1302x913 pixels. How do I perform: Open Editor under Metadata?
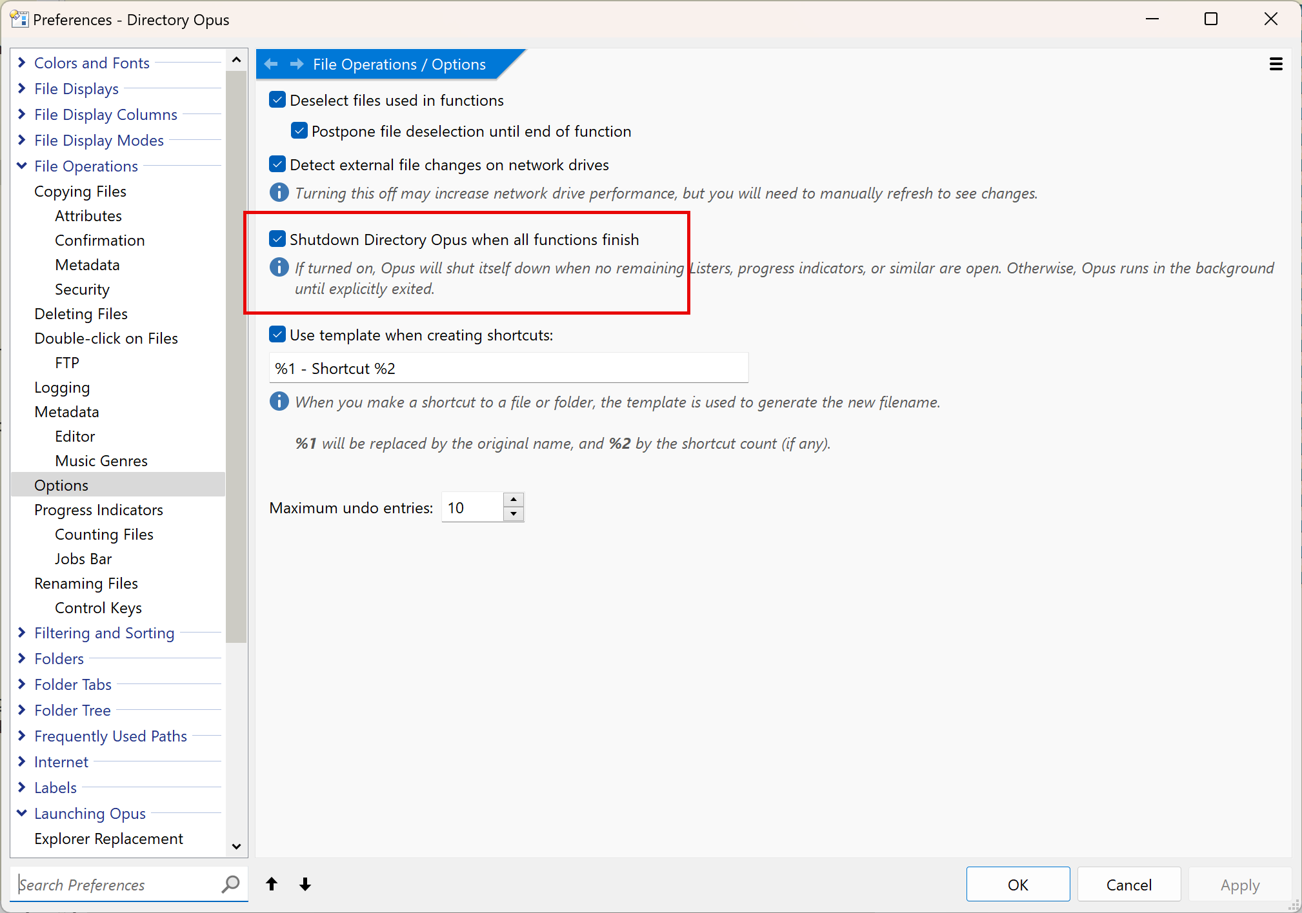point(75,437)
